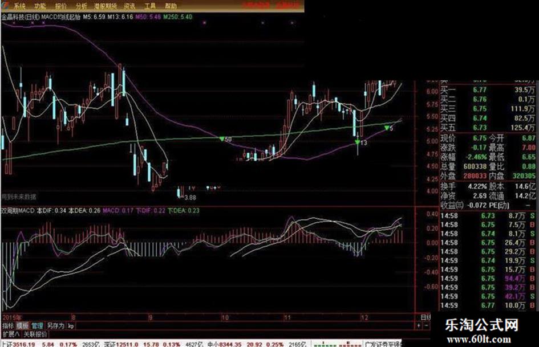
Task: Click the 收益(三) -0.072 value
Action: [477, 206]
